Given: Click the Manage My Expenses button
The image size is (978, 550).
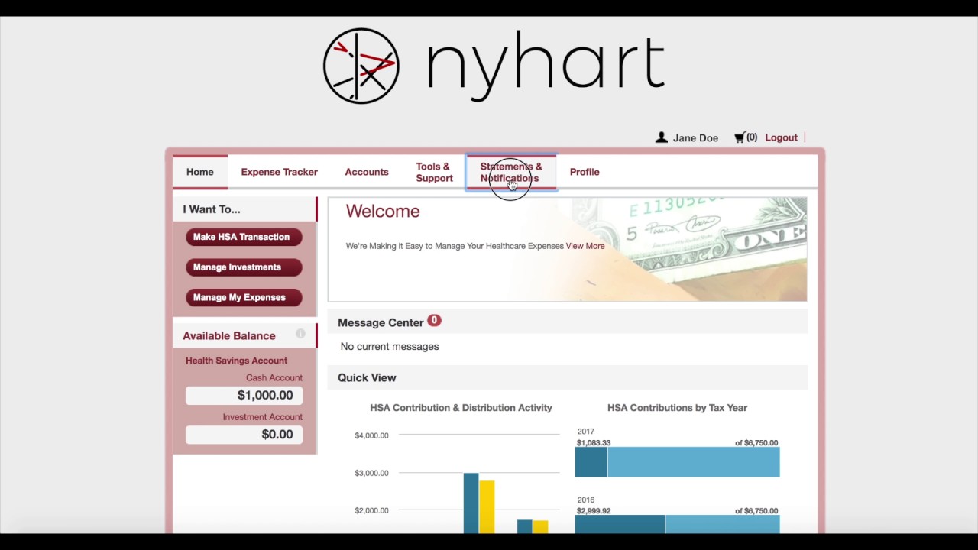Looking at the screenshot, I should 244,298.
